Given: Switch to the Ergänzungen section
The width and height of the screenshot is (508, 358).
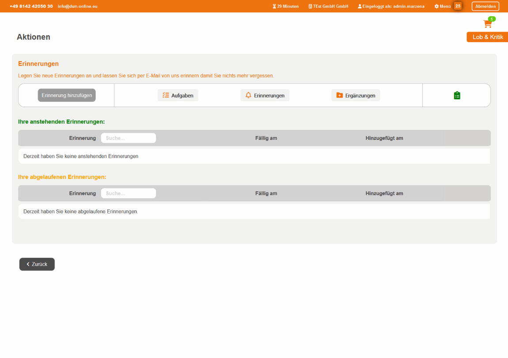Looking at the screenshot, I should point(356,95).
